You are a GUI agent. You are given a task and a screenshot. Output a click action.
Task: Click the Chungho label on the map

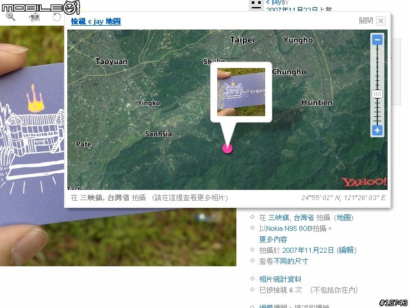click(x=289, y=72)
